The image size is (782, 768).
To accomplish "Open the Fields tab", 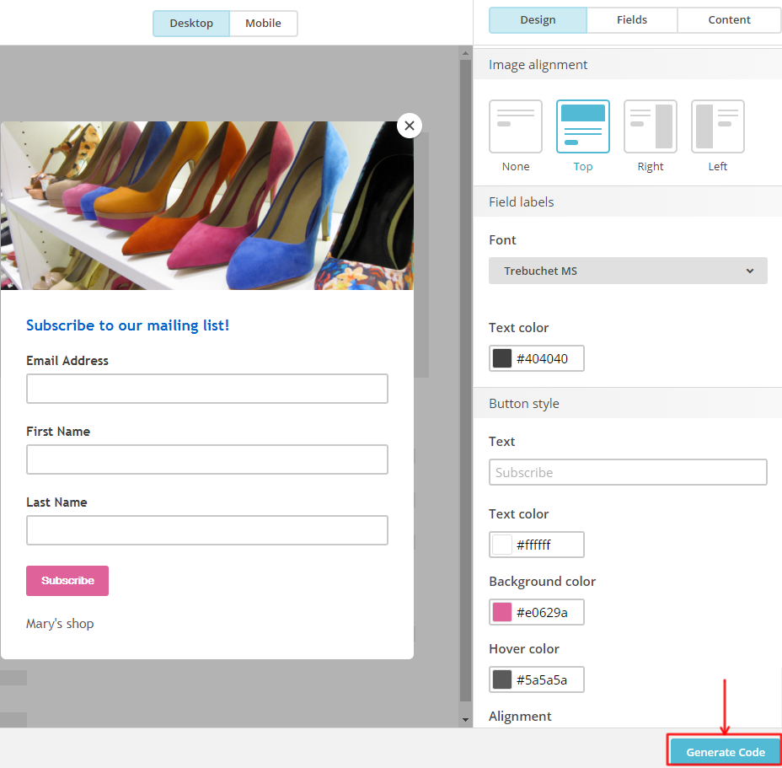I will tap(632, 20).
